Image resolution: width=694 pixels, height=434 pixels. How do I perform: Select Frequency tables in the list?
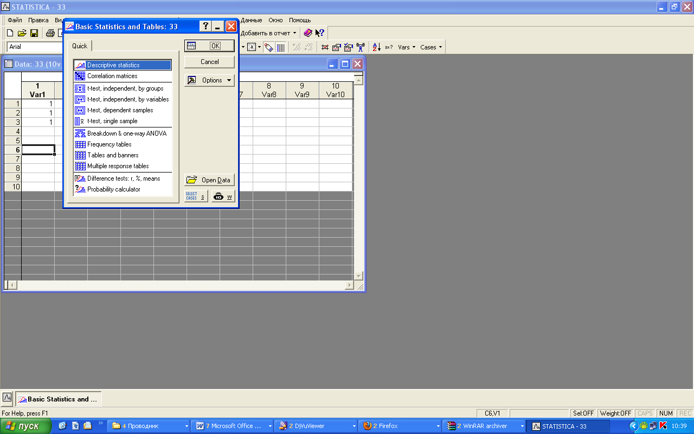[x=123, y=144]
